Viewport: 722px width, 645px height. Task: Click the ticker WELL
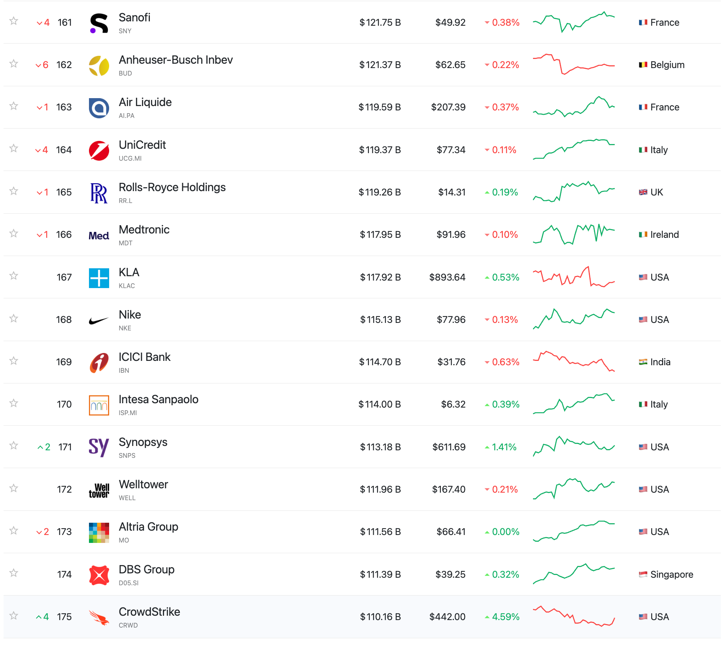click(x=127, y=498)
